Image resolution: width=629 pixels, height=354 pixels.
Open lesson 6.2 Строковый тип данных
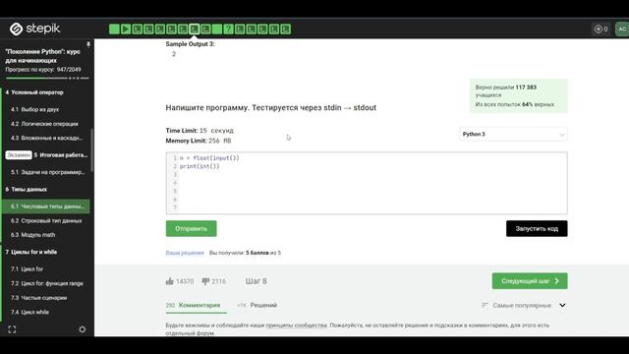tap(47, 220)
